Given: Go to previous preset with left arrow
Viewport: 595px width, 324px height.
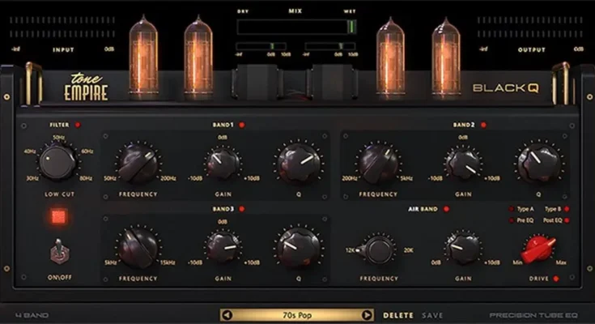Looking at the screenshot, I should point(227,315).
